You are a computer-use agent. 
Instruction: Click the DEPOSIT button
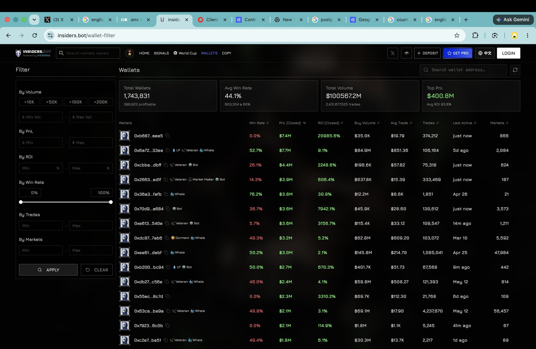point(427,53)
